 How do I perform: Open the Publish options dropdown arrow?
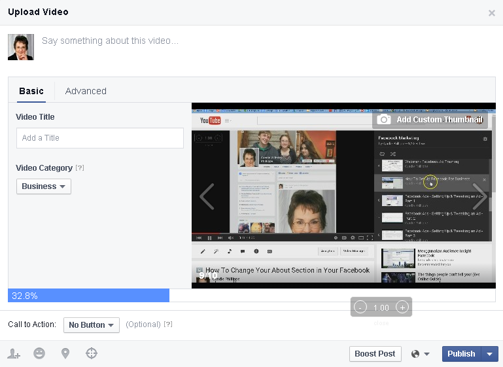click(489, 354)
